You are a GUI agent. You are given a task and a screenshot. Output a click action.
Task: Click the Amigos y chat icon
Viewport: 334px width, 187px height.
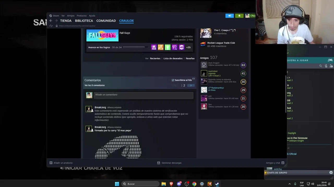pyautogui.click(x=283, y=163)
